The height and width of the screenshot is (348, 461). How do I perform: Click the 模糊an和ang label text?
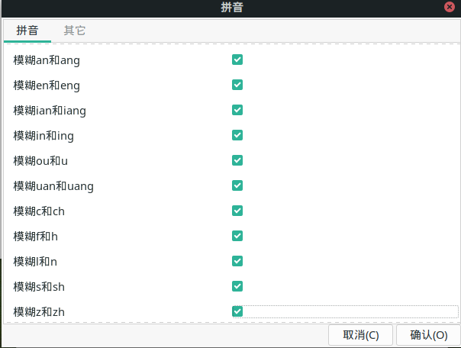point(47,60)
